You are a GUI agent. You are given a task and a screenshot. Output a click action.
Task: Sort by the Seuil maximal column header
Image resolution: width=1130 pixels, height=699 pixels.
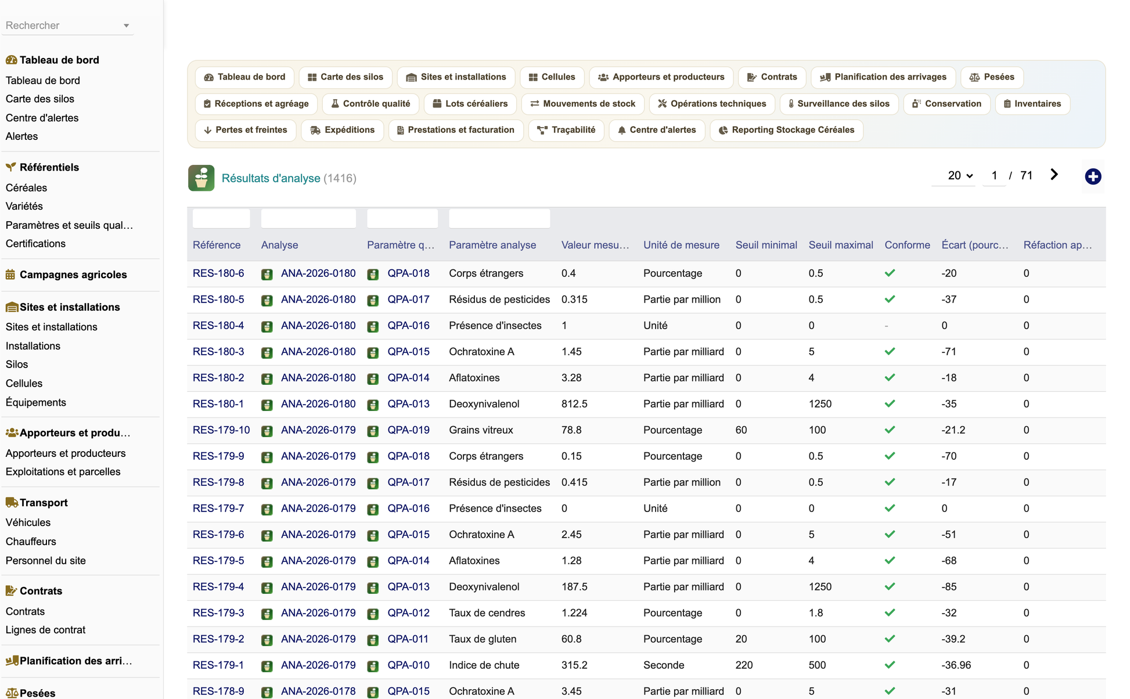pos(841,245)
